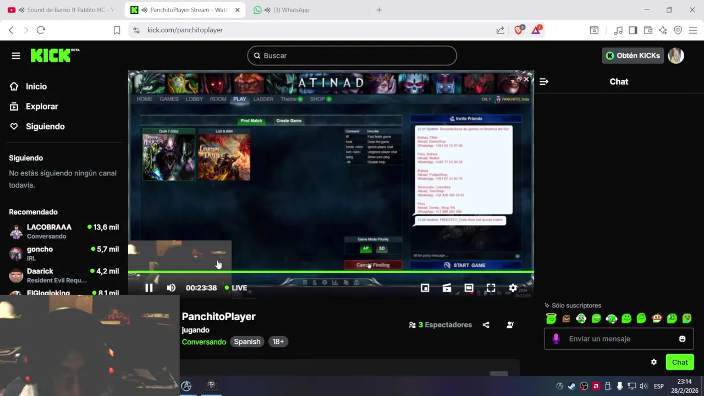Screen dimensions: 704x396
Task: Open Brave Wallet icon
Action: [648, 30]
